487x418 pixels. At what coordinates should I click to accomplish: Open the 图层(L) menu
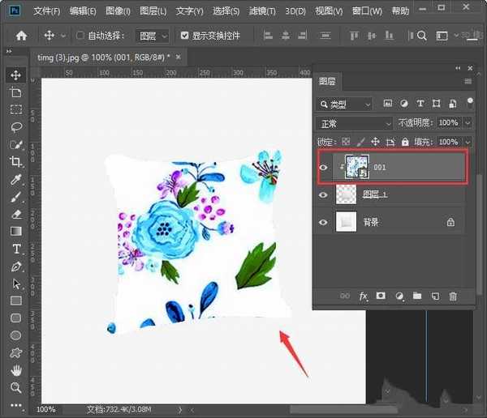click(x=153, y=11)
